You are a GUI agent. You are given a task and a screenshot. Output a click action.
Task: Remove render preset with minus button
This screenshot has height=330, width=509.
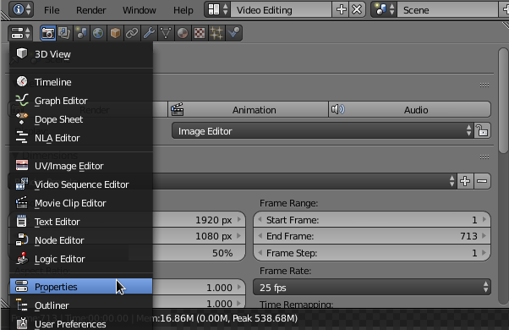[x=483, y=181]
